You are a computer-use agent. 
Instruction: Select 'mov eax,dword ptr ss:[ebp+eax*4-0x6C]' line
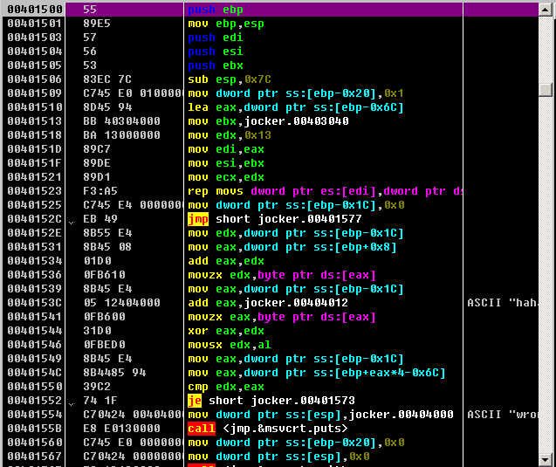pos(317,373)
